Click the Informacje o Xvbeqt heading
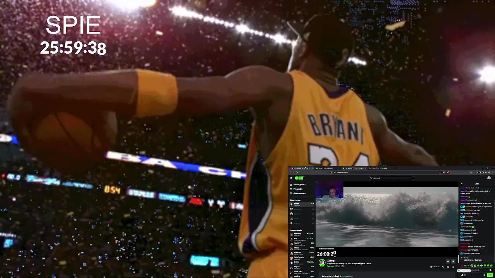Viewport: 495px width, 278px height. click(x=330, y=276)
